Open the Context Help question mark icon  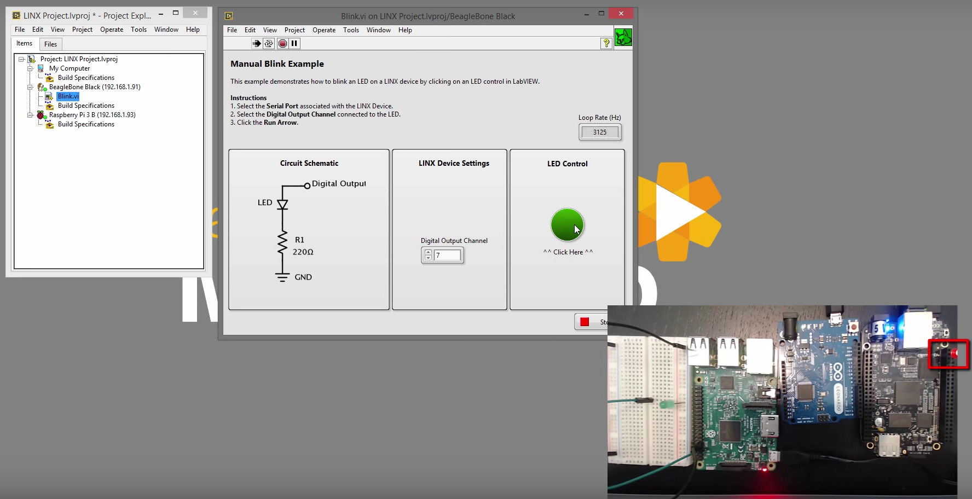pyautogui.click(x=606, y=43)
